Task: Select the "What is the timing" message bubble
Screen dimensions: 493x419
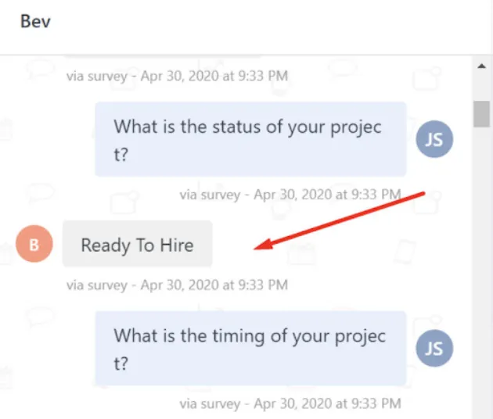Action: coord(250,349)
